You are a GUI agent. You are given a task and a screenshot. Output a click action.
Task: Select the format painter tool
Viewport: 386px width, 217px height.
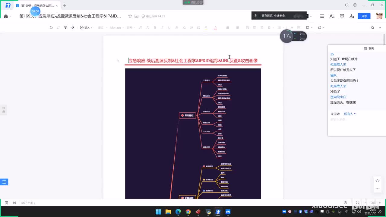[65, 28]
